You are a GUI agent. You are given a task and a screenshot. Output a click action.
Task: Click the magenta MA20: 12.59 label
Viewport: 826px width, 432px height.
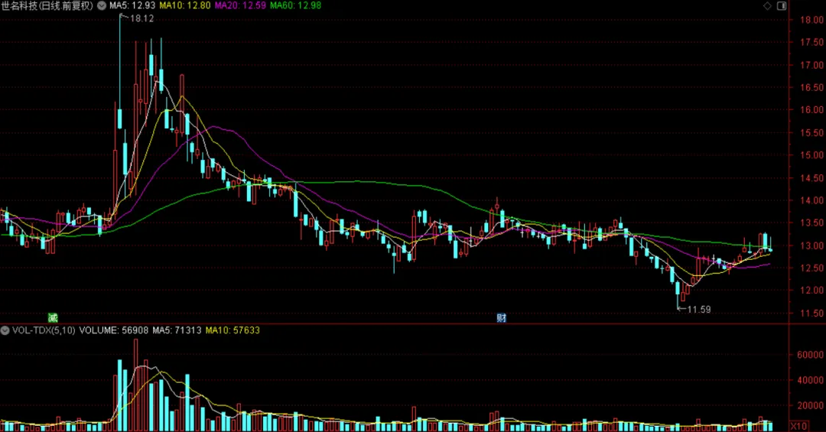(240, 6)
